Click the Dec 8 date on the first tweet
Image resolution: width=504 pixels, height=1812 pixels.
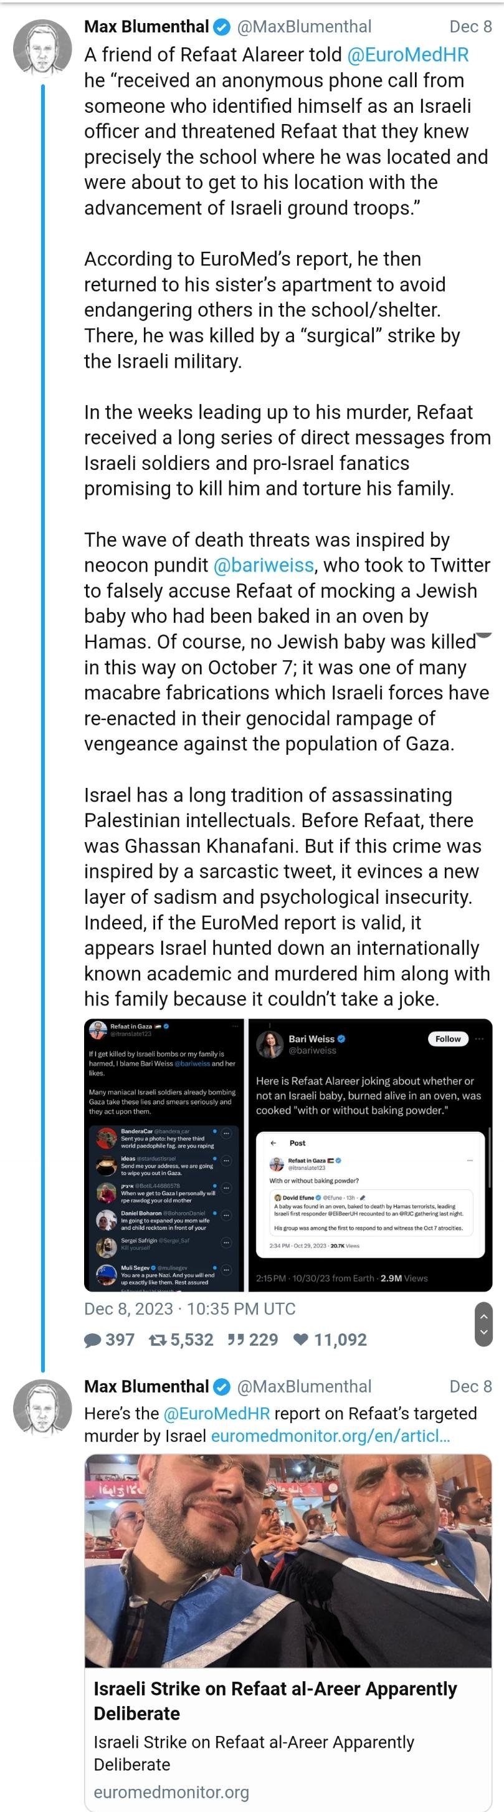[470, 27]
